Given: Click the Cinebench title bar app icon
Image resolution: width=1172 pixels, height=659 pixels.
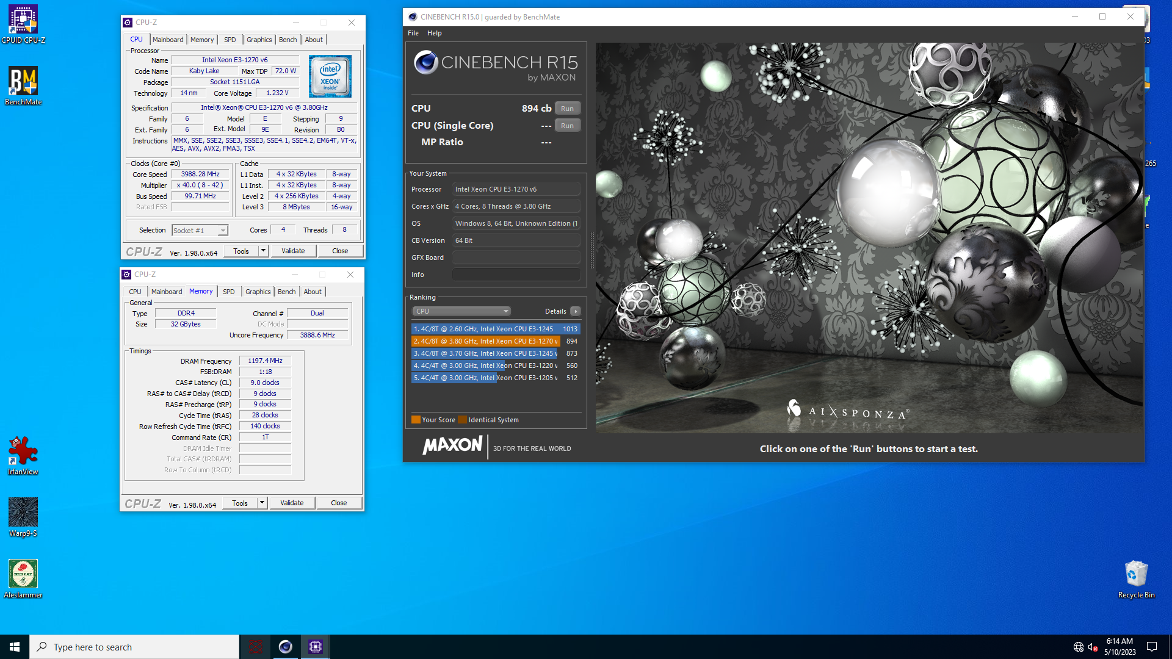Looking at the screenshot, I should [413, 17].
